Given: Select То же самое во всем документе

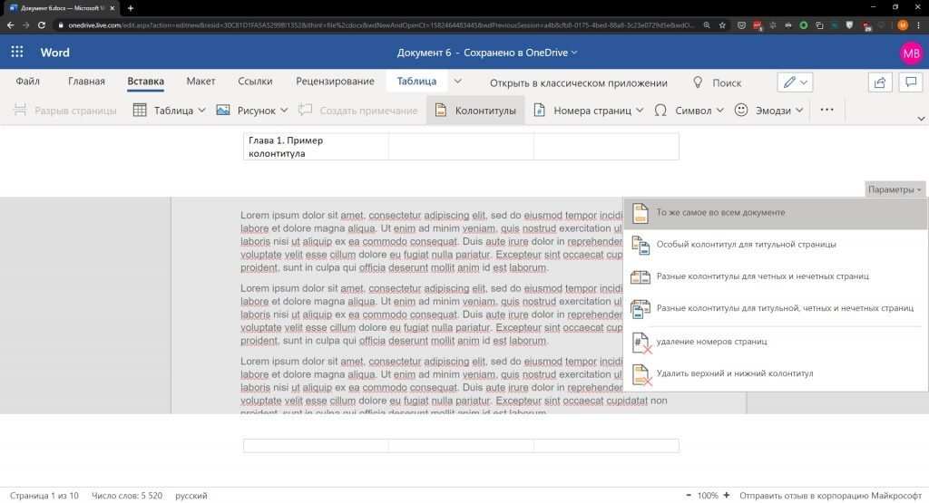Looking at the screenshot, I should pyautogui.click(x=776, y=213).
